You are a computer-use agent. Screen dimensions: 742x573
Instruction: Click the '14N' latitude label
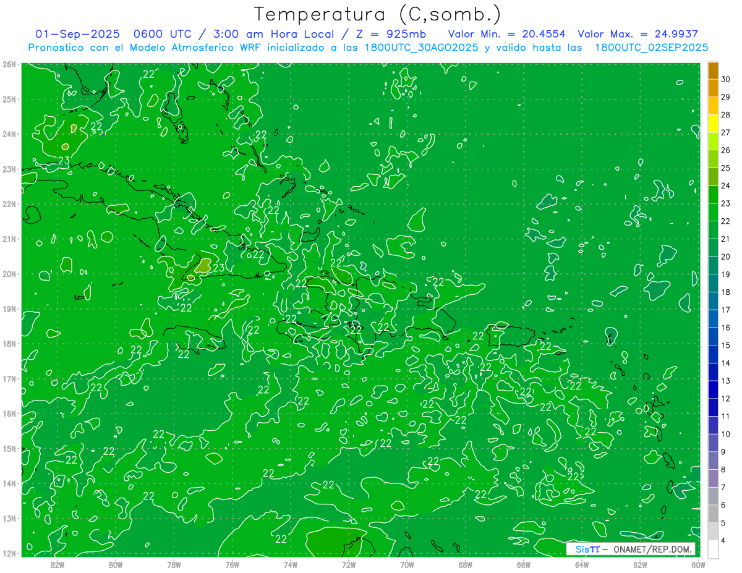9,483
